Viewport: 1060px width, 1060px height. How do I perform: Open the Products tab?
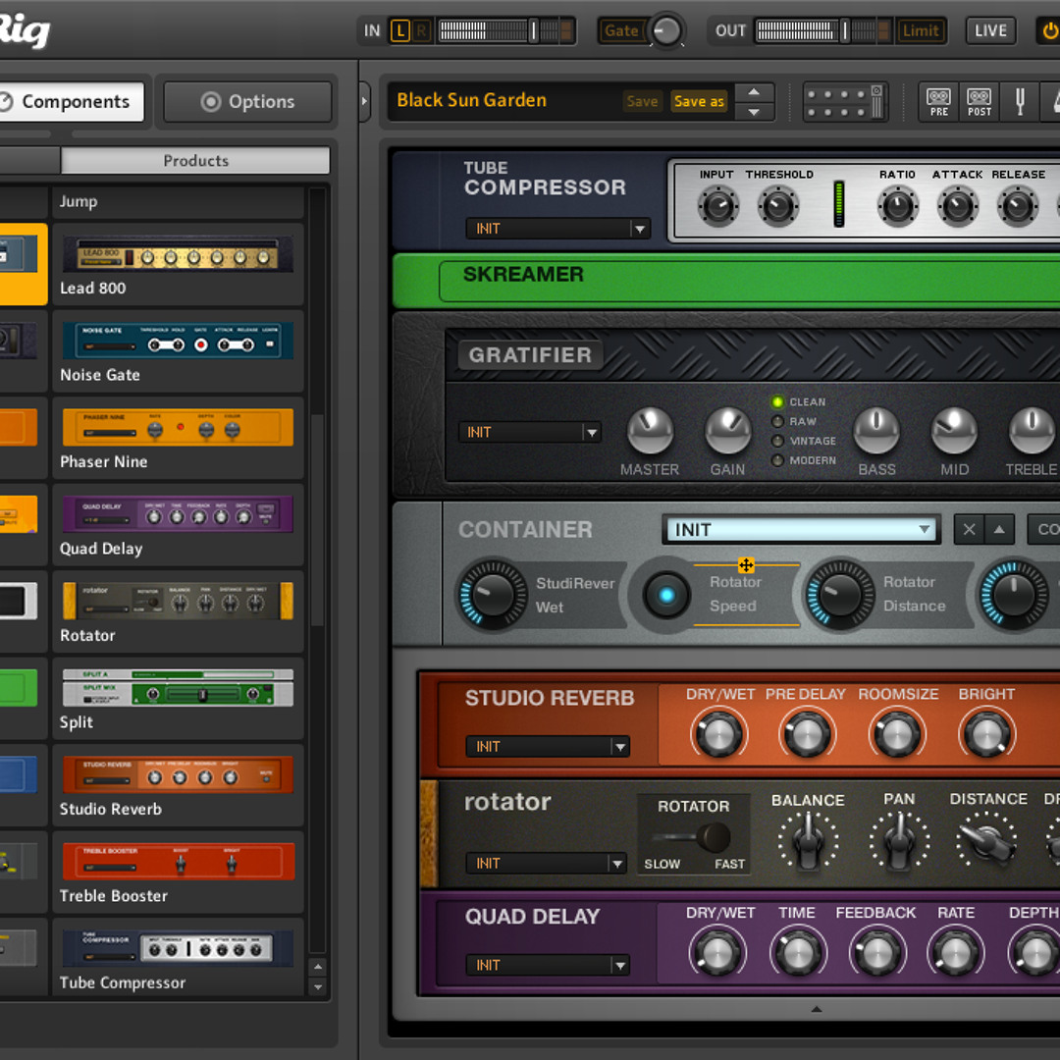[x=195, y=161]
